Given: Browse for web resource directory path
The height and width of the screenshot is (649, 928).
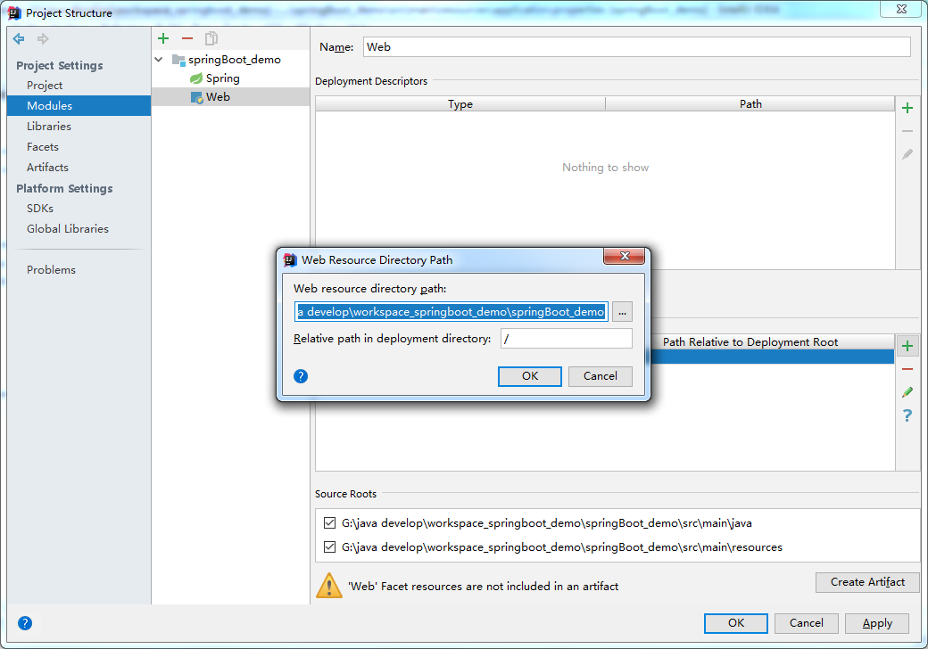Looking at the screenshot, I should pos(622,311).
